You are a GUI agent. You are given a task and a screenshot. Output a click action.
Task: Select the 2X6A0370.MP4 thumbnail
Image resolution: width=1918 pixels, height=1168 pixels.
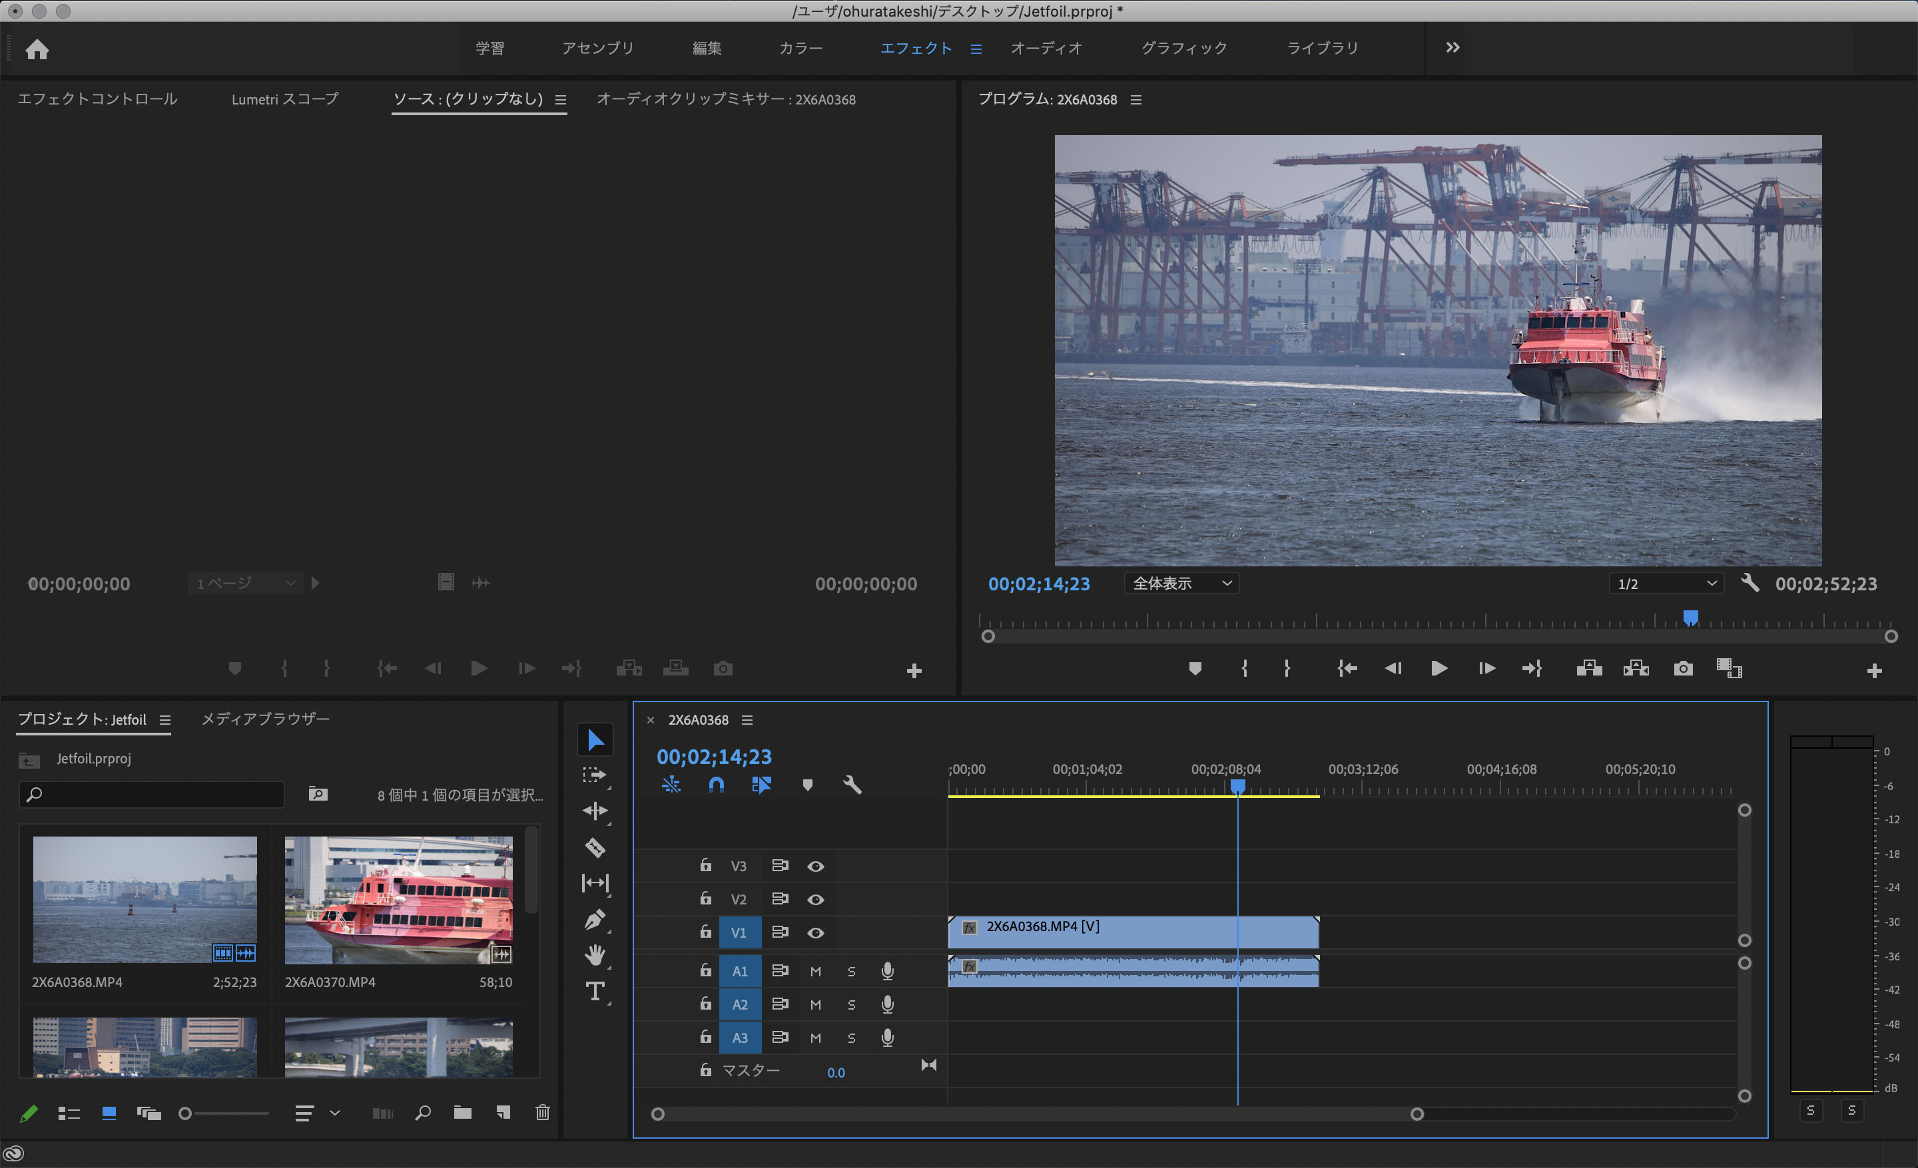[x=398, y=900]
